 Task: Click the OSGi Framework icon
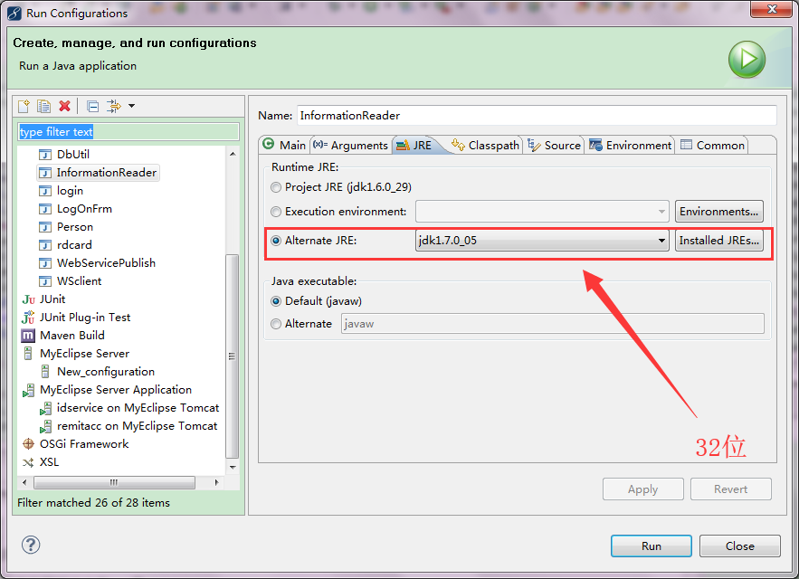point(29,444)
